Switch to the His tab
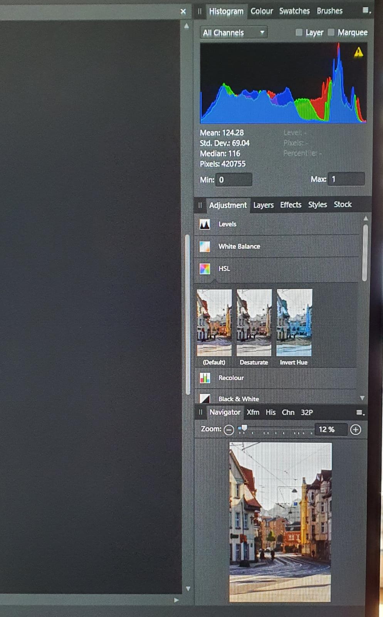The width and height of the screenshot is (383, 617). (x=270, y=412)
